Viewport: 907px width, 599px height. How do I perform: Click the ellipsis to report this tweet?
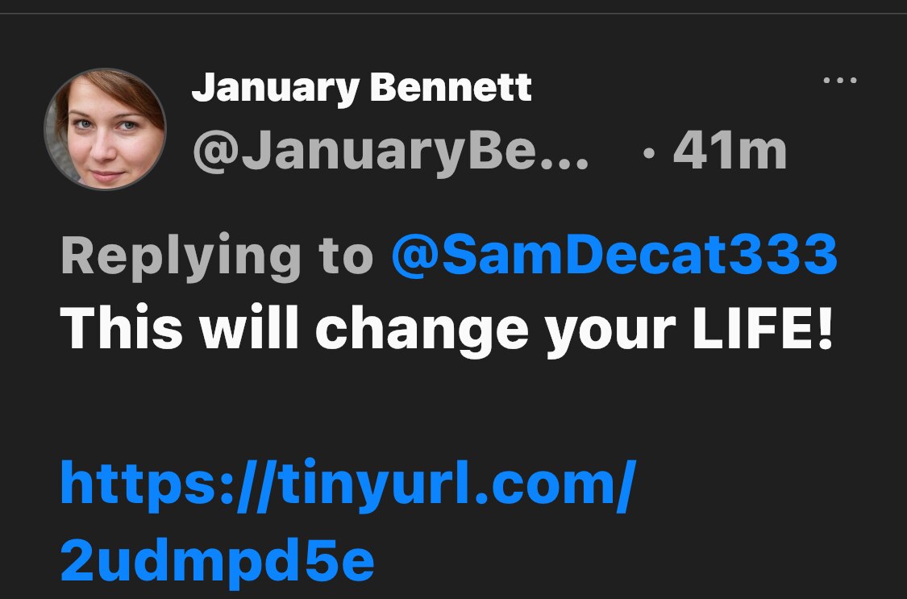(x=841, y=78)
